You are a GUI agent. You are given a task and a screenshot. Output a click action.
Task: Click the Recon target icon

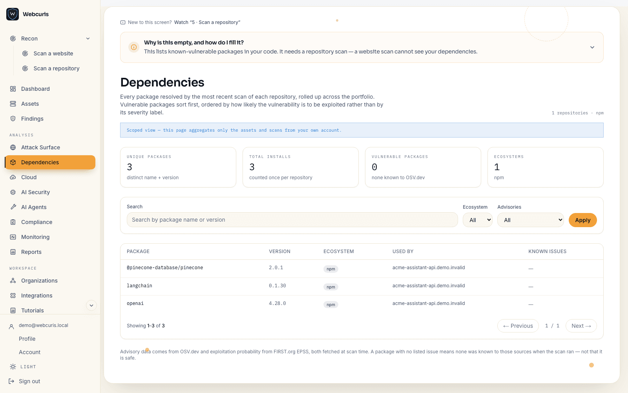click(13, 39)
